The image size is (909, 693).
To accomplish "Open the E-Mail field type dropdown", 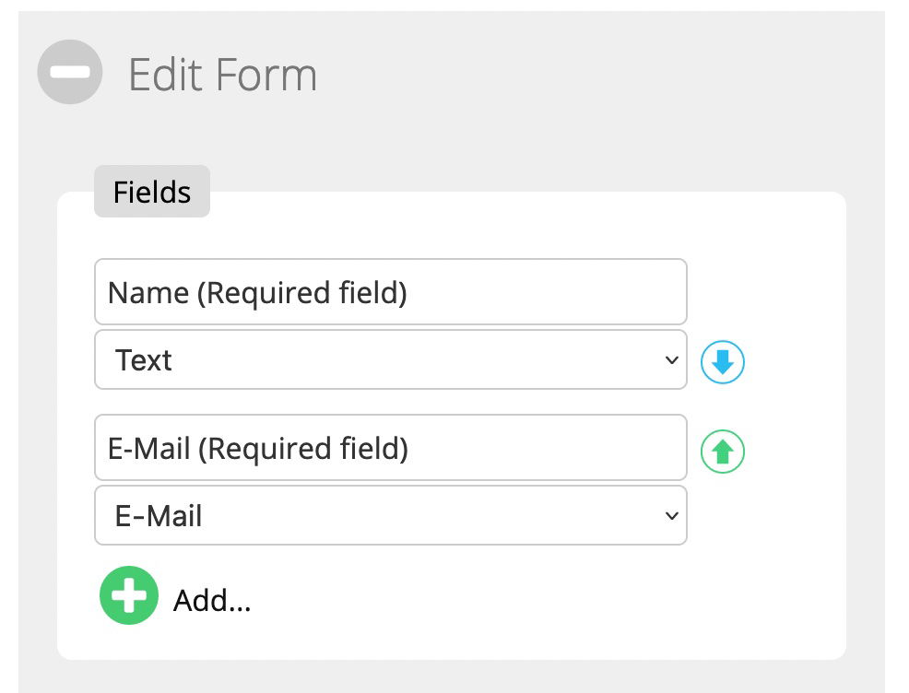I will [391, 515].
